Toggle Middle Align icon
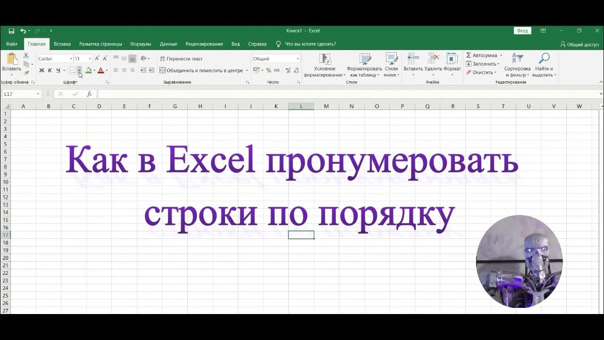This screenshot has height=340, width=604. click(x=124, y=59)
